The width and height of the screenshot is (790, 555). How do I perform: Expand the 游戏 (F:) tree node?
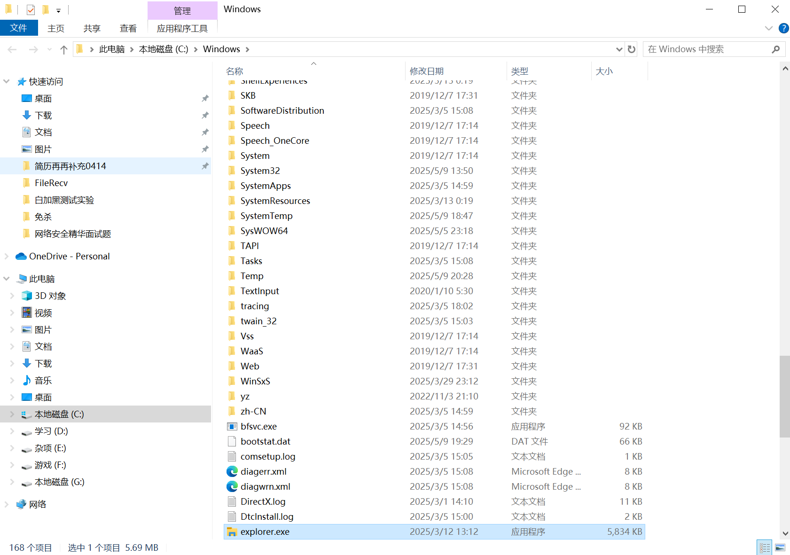click(12, 465)
